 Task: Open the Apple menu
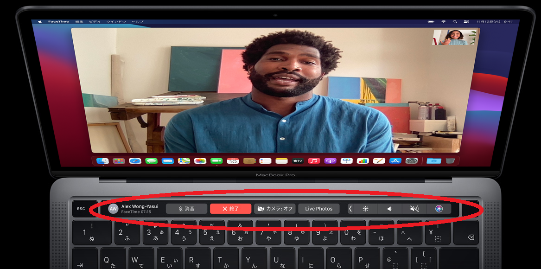tap(40, 21)
